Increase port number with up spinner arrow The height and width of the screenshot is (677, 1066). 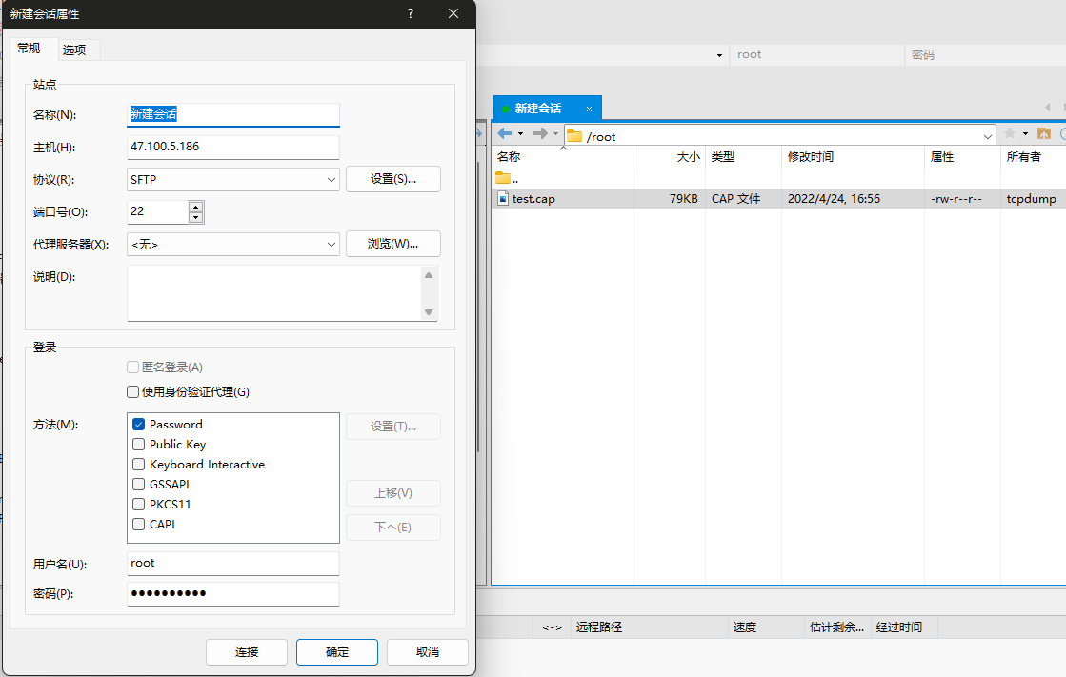point(196,207)
